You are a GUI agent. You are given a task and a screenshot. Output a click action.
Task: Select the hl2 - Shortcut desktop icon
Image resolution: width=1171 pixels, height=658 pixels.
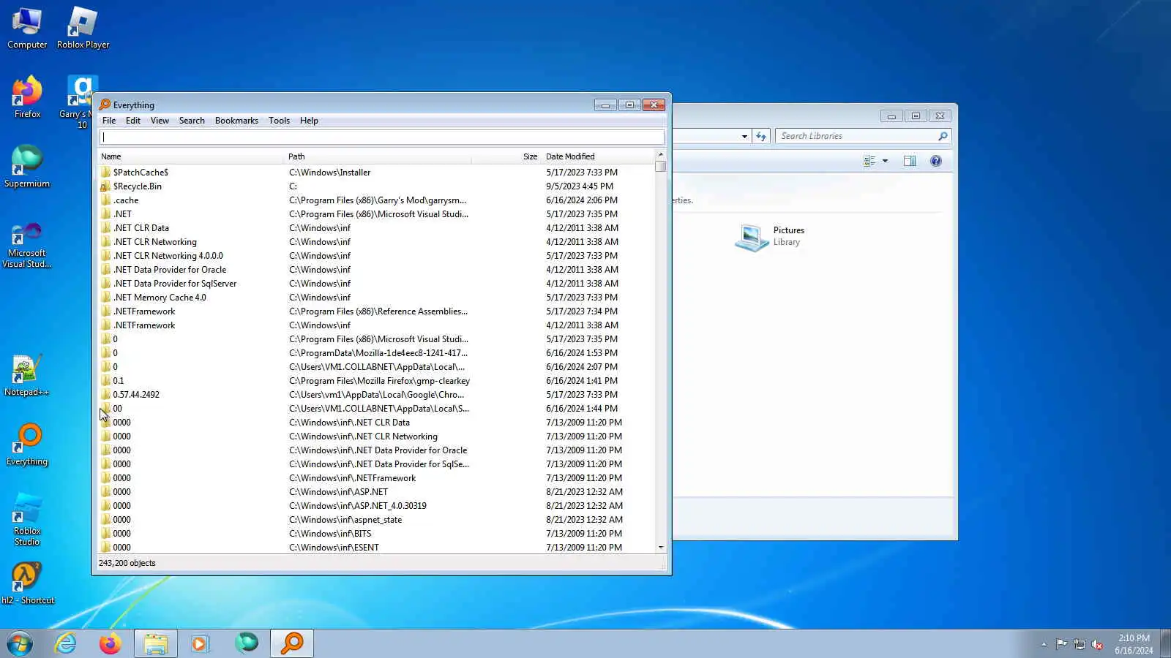27,583
